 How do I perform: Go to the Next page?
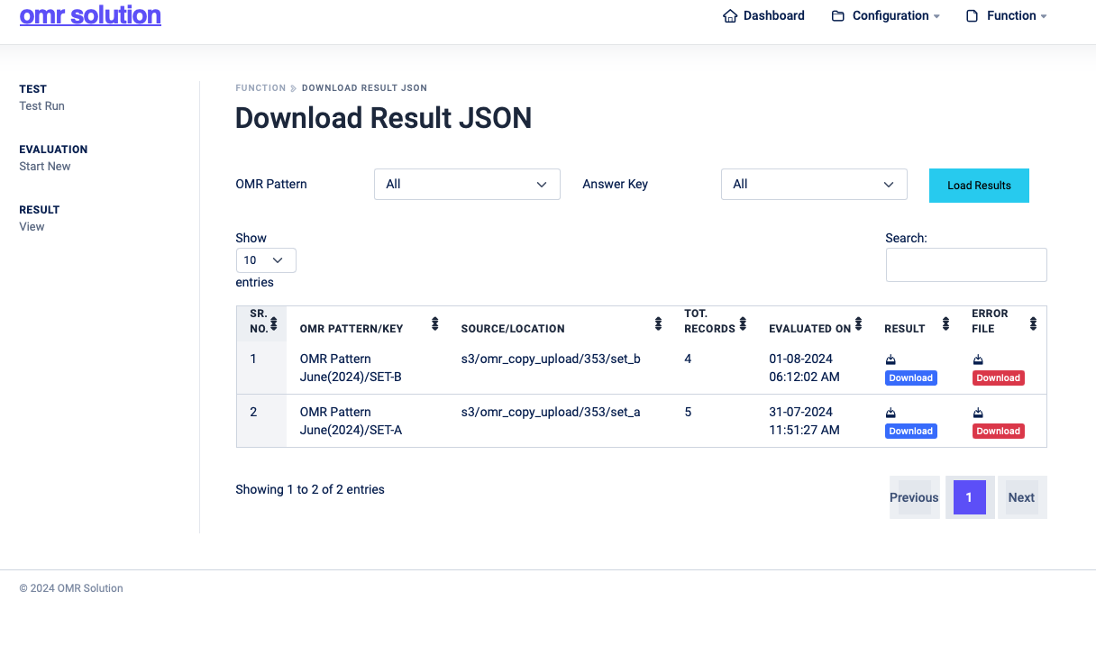[x=1021, y=497]
